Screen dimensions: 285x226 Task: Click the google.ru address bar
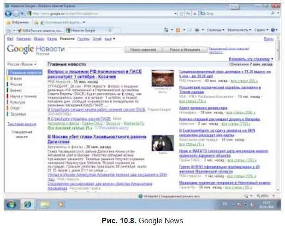coord(102,13)
